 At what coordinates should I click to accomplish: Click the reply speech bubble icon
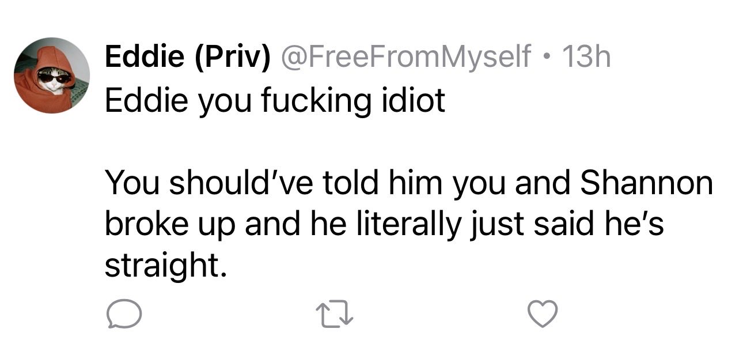point(123,315)
